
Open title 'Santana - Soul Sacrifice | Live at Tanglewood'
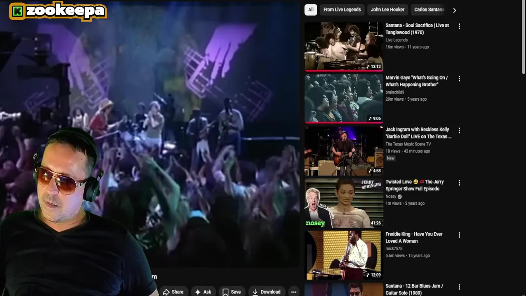pyautogui.click(x=417, y=29)
